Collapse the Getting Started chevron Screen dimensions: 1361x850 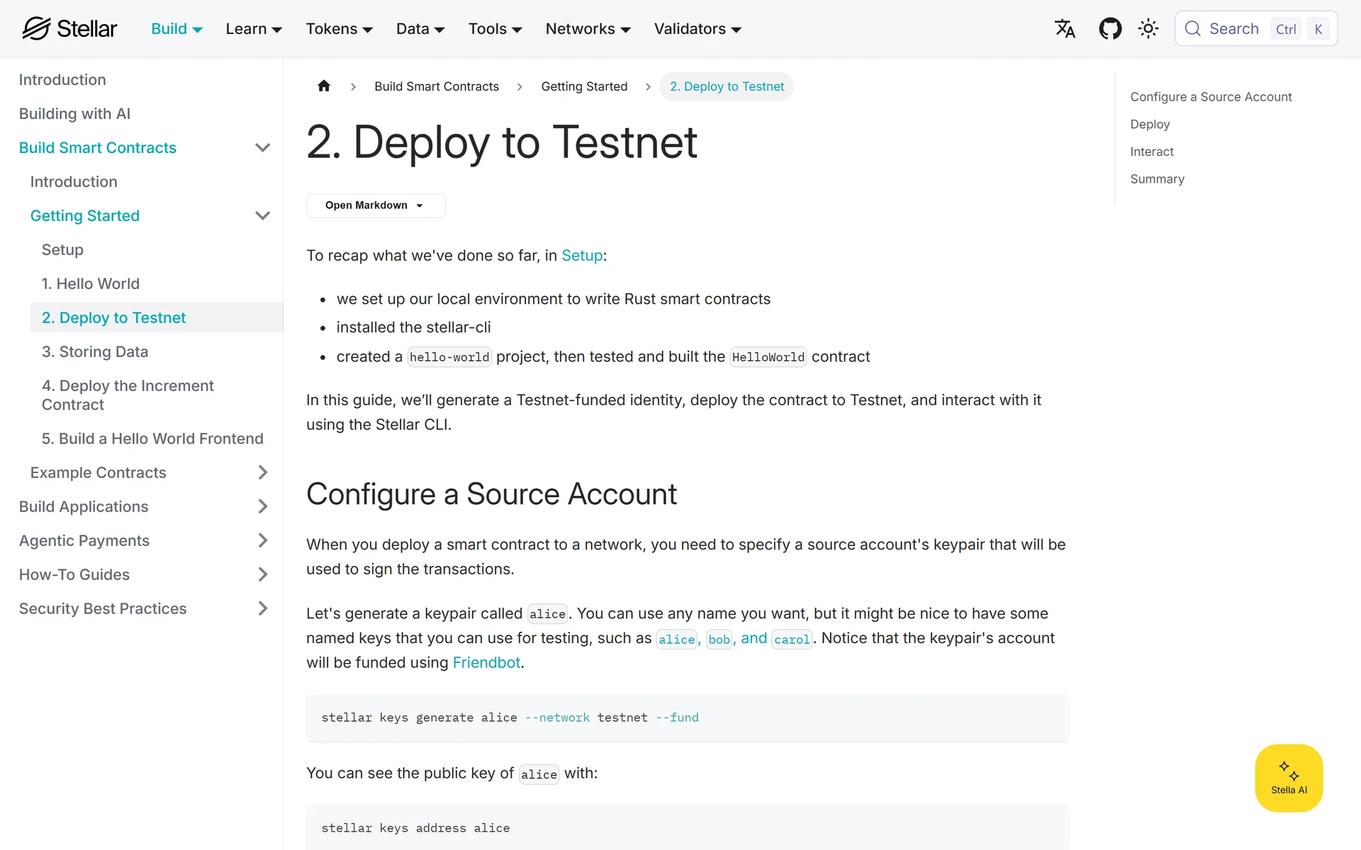pos(262,215)
